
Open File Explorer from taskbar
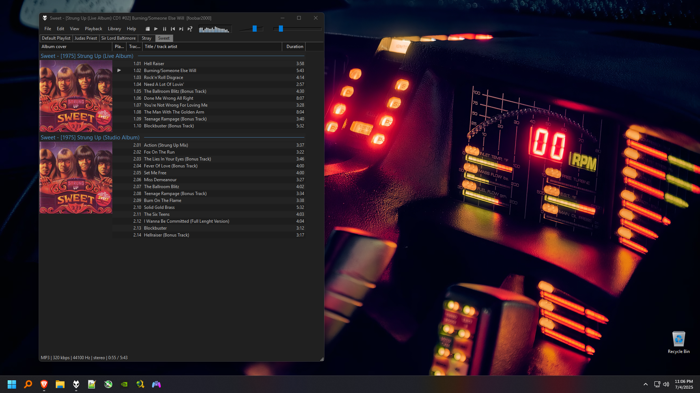tap(60, 384)
